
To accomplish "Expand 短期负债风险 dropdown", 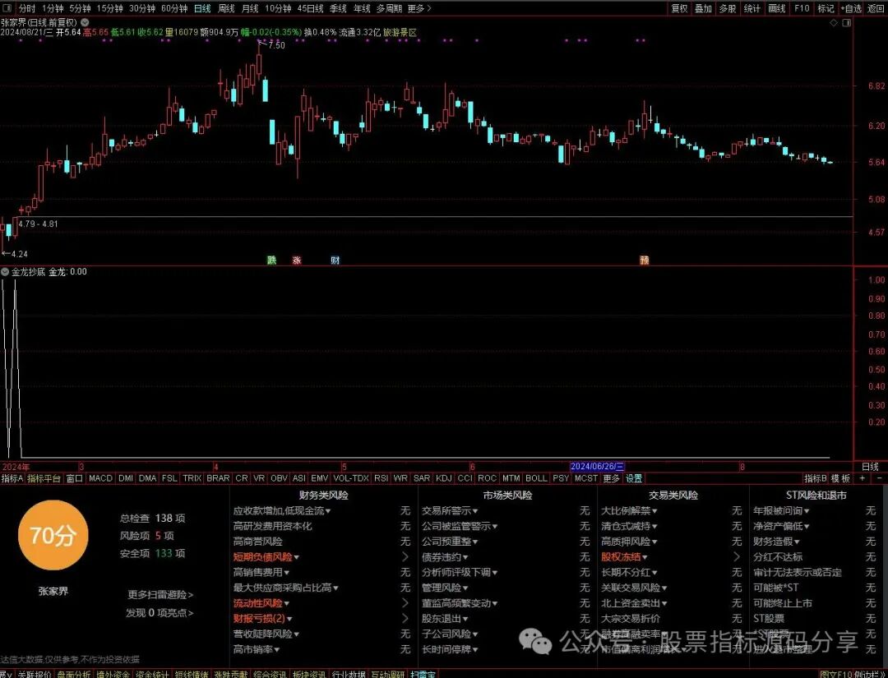I will click(296, 557).
